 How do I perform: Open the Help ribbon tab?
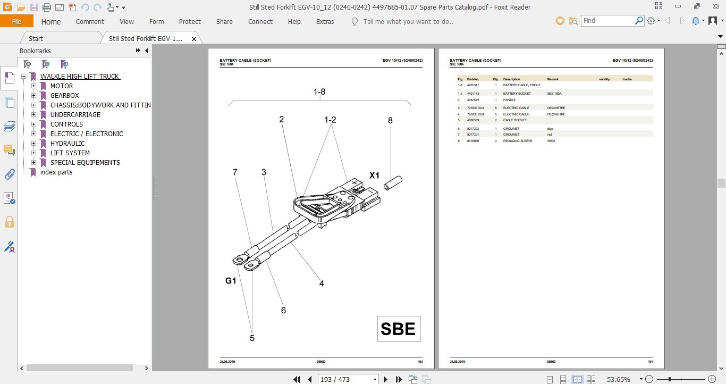click(x=294, y=21)
